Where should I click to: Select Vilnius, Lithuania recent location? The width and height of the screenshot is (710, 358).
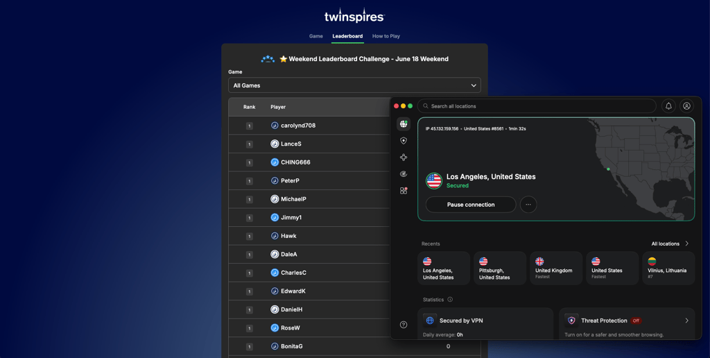pyautogui.click(x=668, y=268)
